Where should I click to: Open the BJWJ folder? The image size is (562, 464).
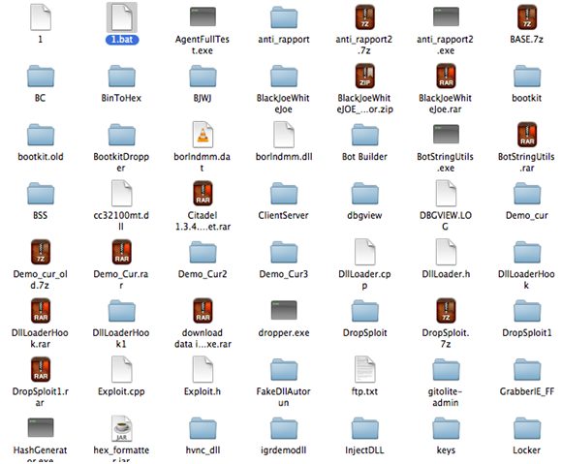[x=203, y=76]
